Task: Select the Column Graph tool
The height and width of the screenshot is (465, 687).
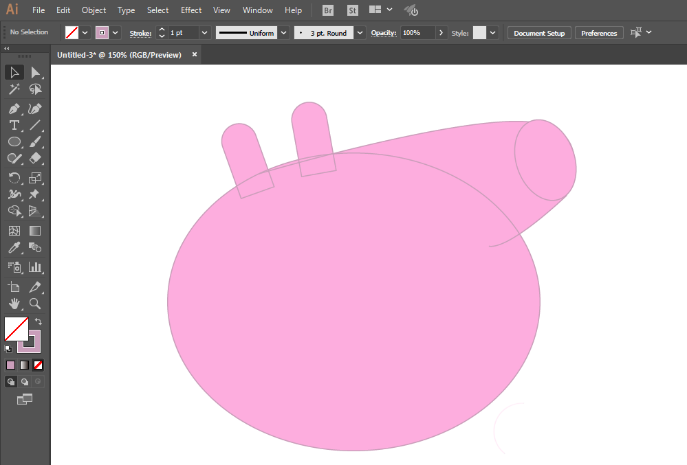Action: (35, 266)
